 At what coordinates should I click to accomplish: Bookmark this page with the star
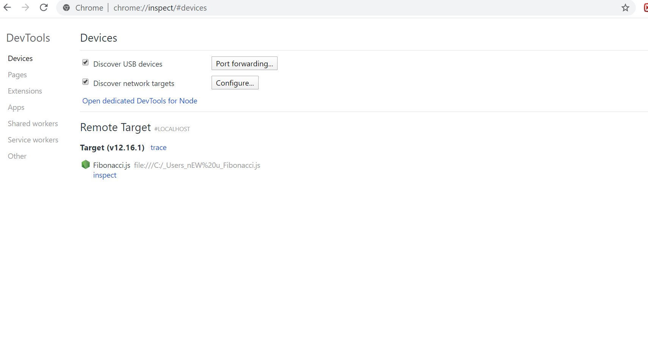[x=625, y=8]
